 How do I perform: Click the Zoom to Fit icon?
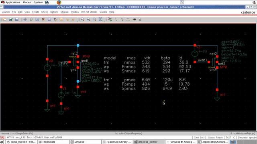(101, 20)
